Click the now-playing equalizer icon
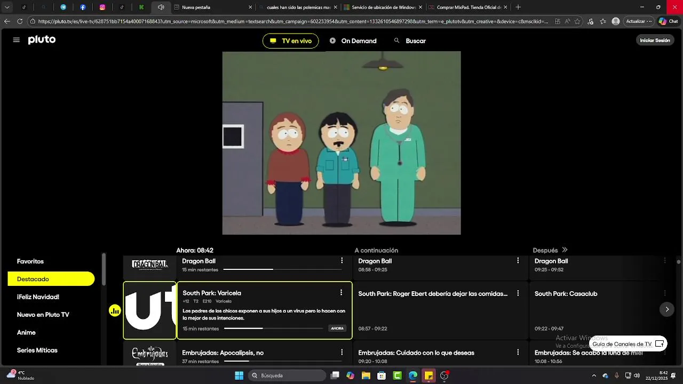Viewport: 683px width, 384px height. [115, 310]
